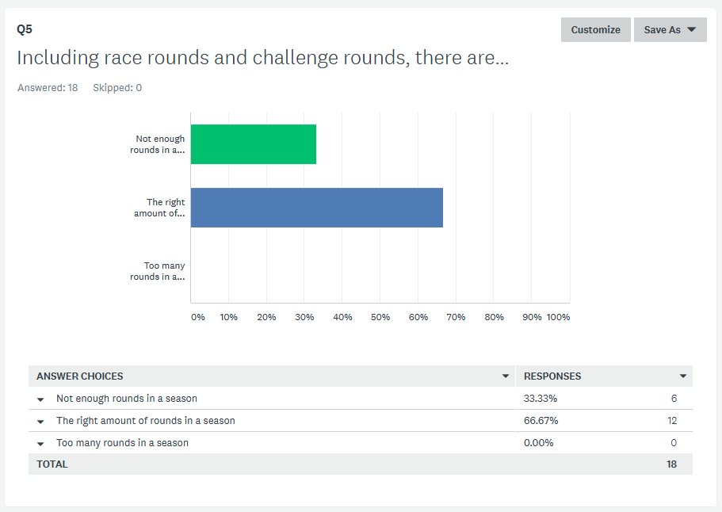Expand the 'Too many rounds in a season' row arrow

(40, 444)
